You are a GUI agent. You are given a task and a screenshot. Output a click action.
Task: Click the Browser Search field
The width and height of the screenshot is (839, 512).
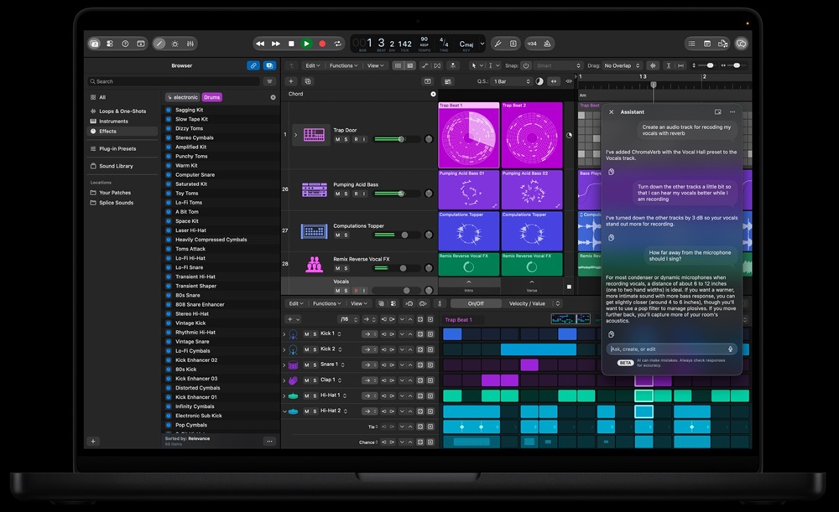point(174,81)
